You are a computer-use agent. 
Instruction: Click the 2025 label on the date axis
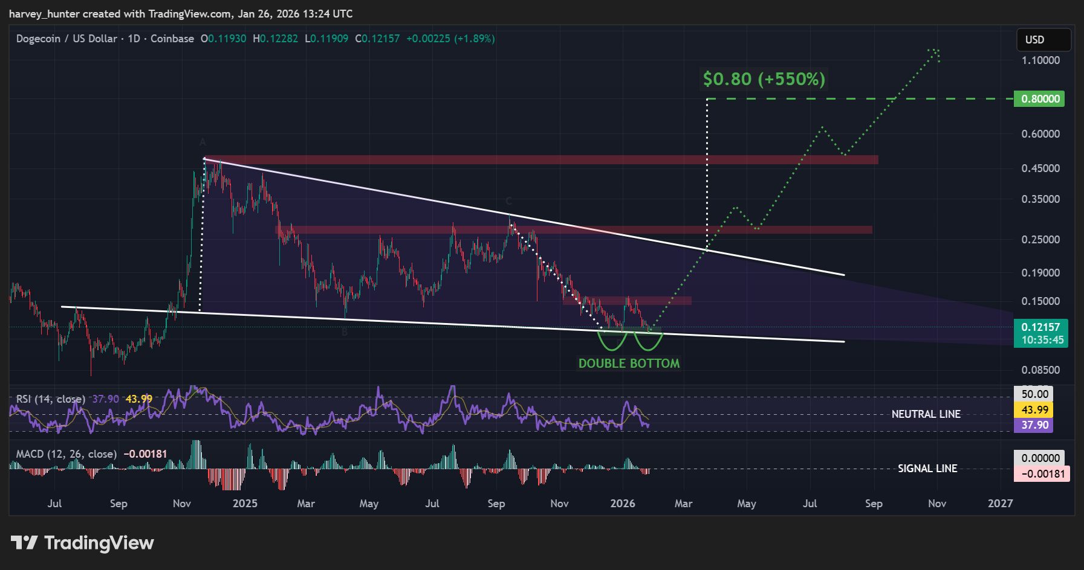(x=244, y=503)
